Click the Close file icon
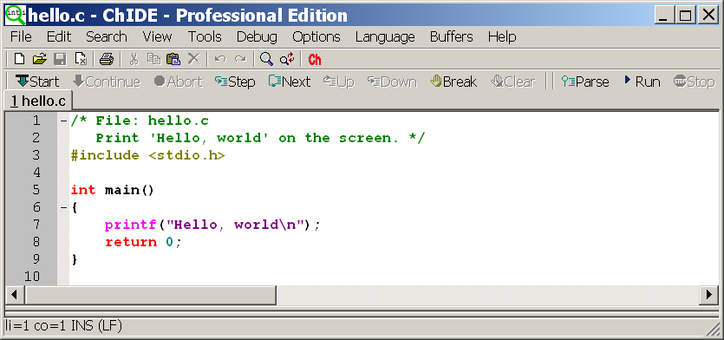The width and height of the screenshot is (724, 340). pyautogui.click(x=81, y=59)
